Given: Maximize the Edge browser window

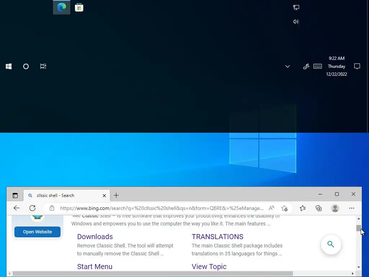Looking at the screenshot, I should coord(337,194).
